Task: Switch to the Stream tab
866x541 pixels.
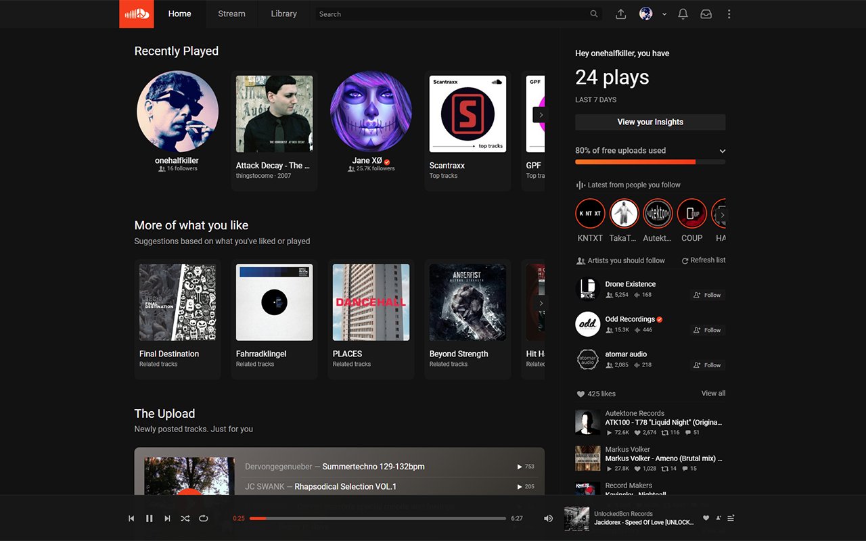Action: 231,14
